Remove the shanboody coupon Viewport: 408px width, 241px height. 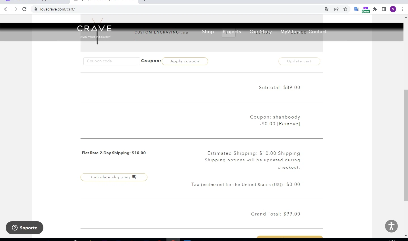[289, 124]
